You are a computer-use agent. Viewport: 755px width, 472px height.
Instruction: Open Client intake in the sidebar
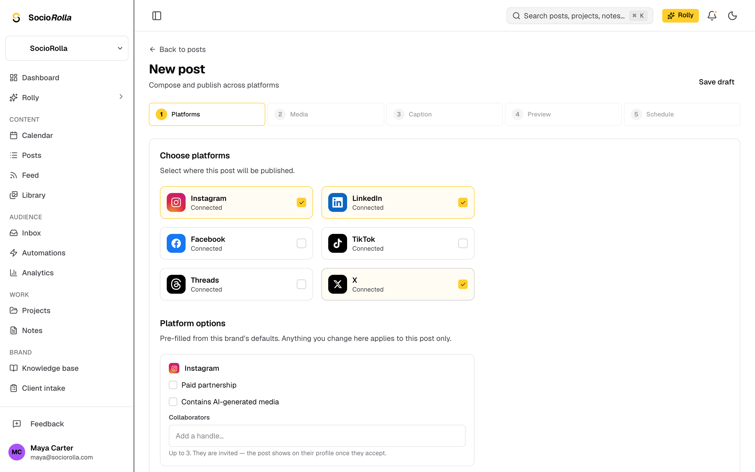67,388
